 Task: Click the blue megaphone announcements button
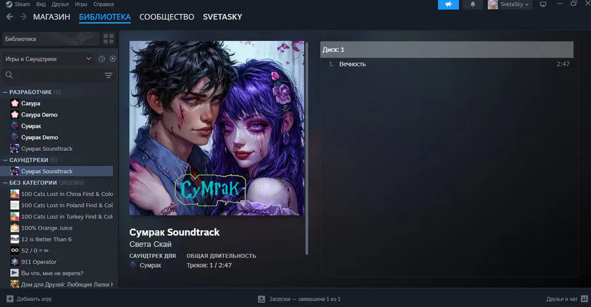click(448, 5)
